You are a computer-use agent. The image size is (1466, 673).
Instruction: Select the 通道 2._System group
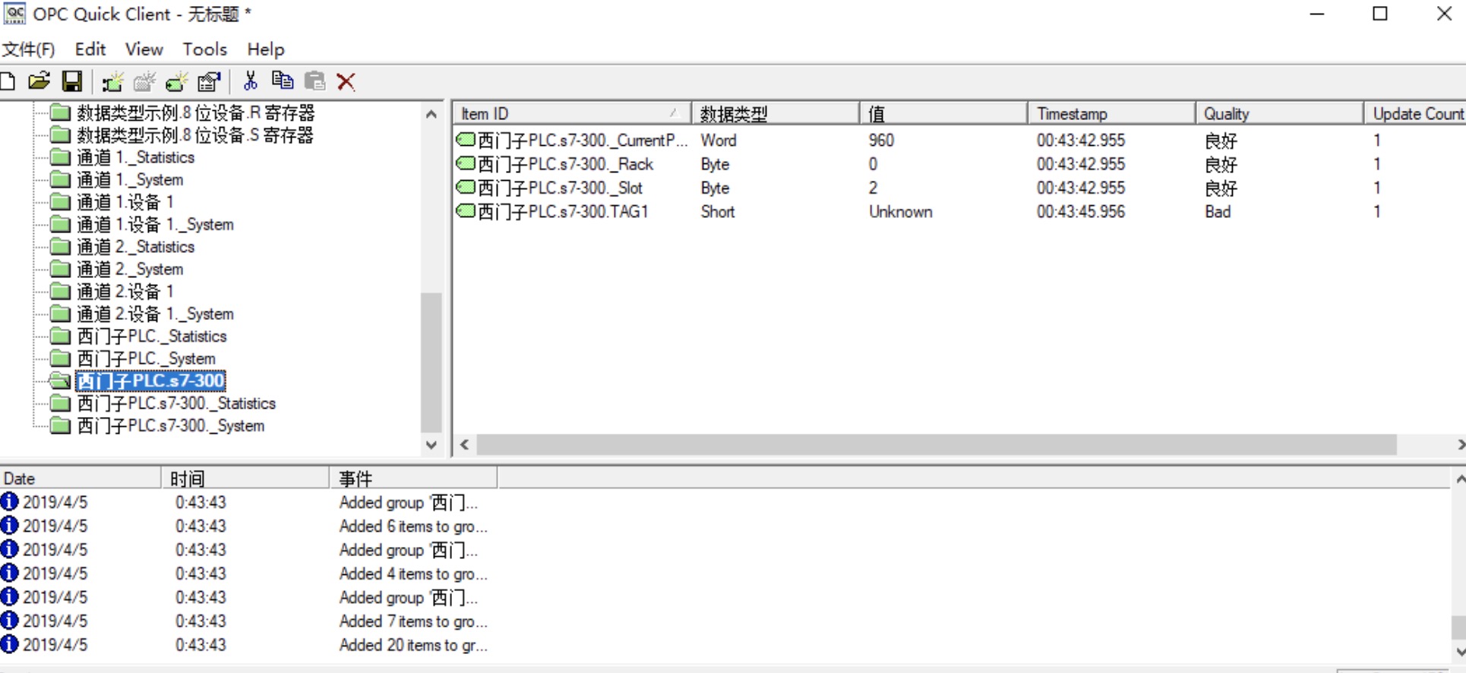pyautogui.click(x=130, y=269)
